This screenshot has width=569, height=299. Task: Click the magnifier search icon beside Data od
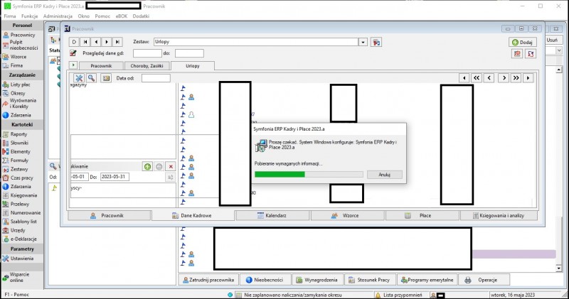click(91, 78)
